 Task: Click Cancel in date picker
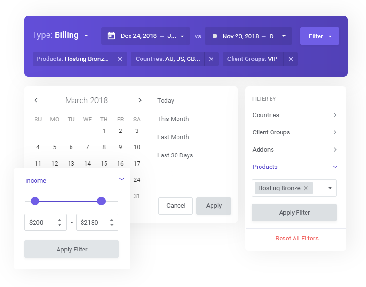[x=176, y=206]
